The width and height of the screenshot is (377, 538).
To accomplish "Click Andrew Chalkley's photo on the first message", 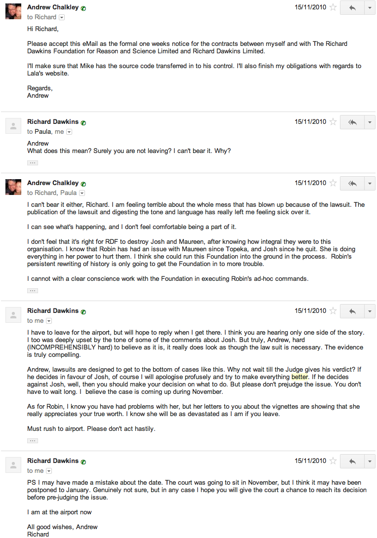I will coord(13,11).
